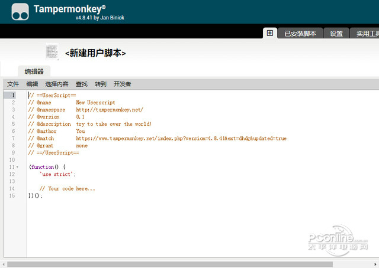Click the <新建用户脚本> title

(x=95, y=53)
